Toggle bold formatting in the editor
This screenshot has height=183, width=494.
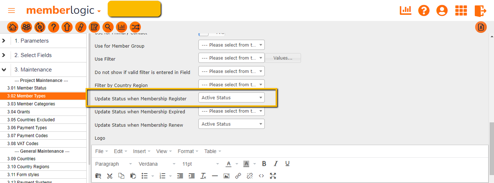[264, 164]
